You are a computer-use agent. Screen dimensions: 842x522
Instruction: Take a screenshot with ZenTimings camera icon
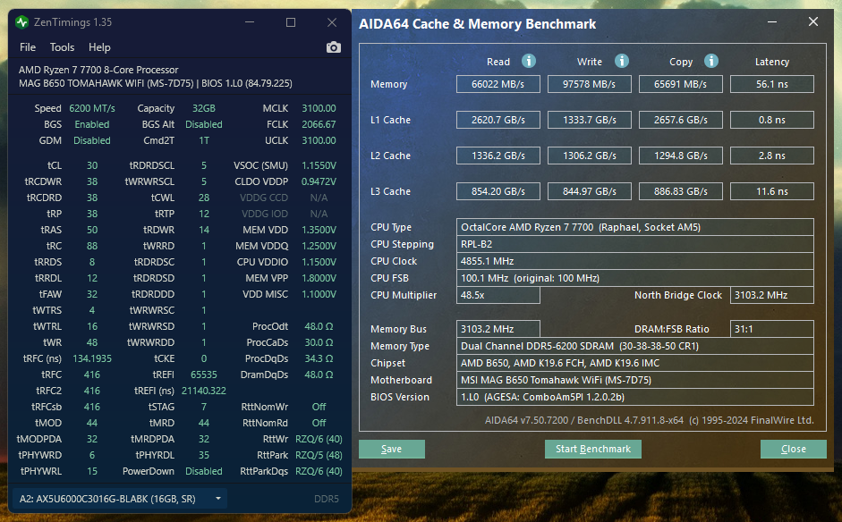pos(333,47)
